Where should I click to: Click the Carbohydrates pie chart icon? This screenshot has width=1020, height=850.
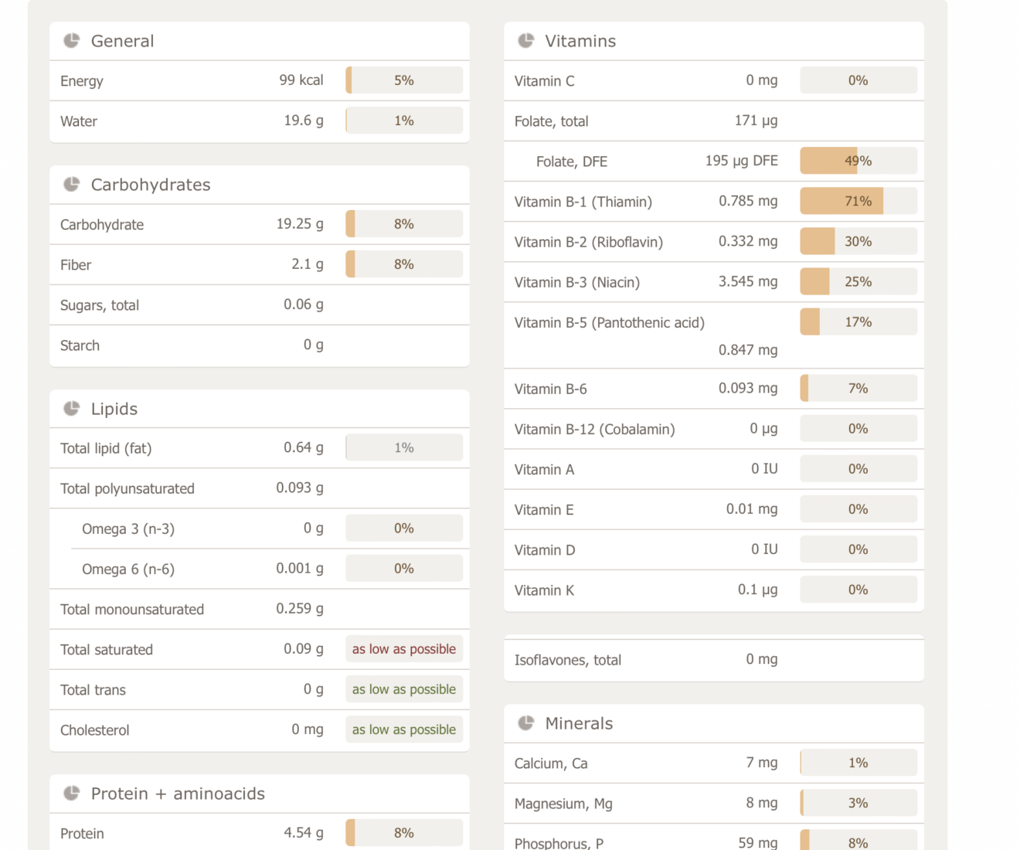(x=70, y=184)
